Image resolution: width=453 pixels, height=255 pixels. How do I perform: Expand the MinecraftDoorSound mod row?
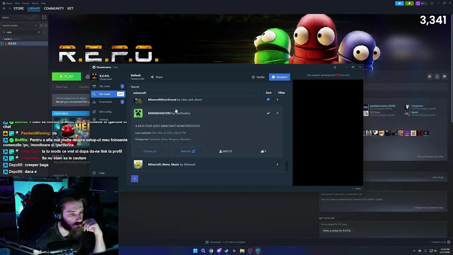pyautogui.click(x=277, y=100)
